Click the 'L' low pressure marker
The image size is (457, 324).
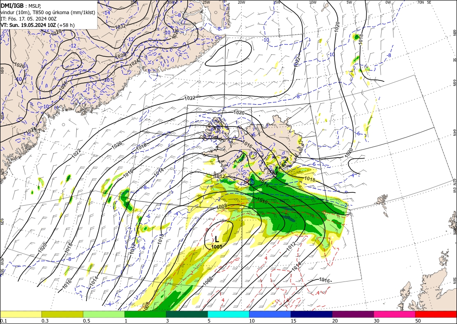click(x=217, y=239)
